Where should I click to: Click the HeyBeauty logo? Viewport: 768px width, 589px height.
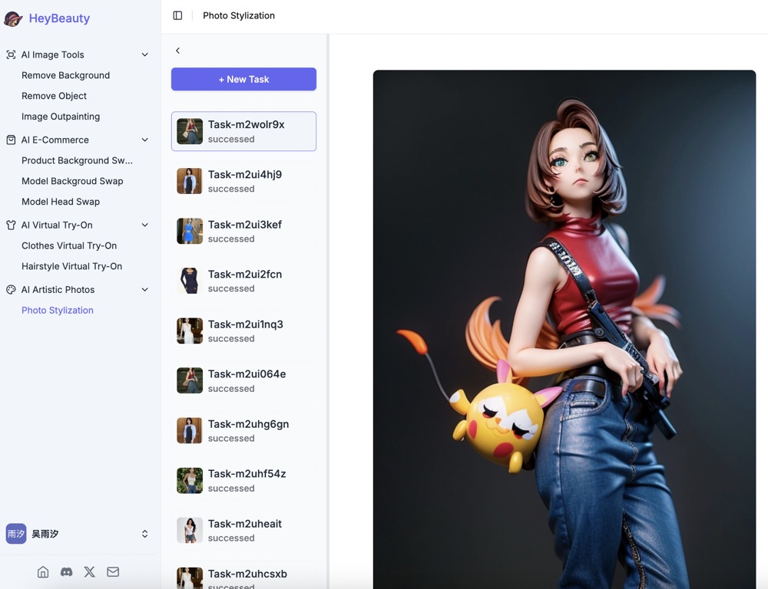click(13, 18)
